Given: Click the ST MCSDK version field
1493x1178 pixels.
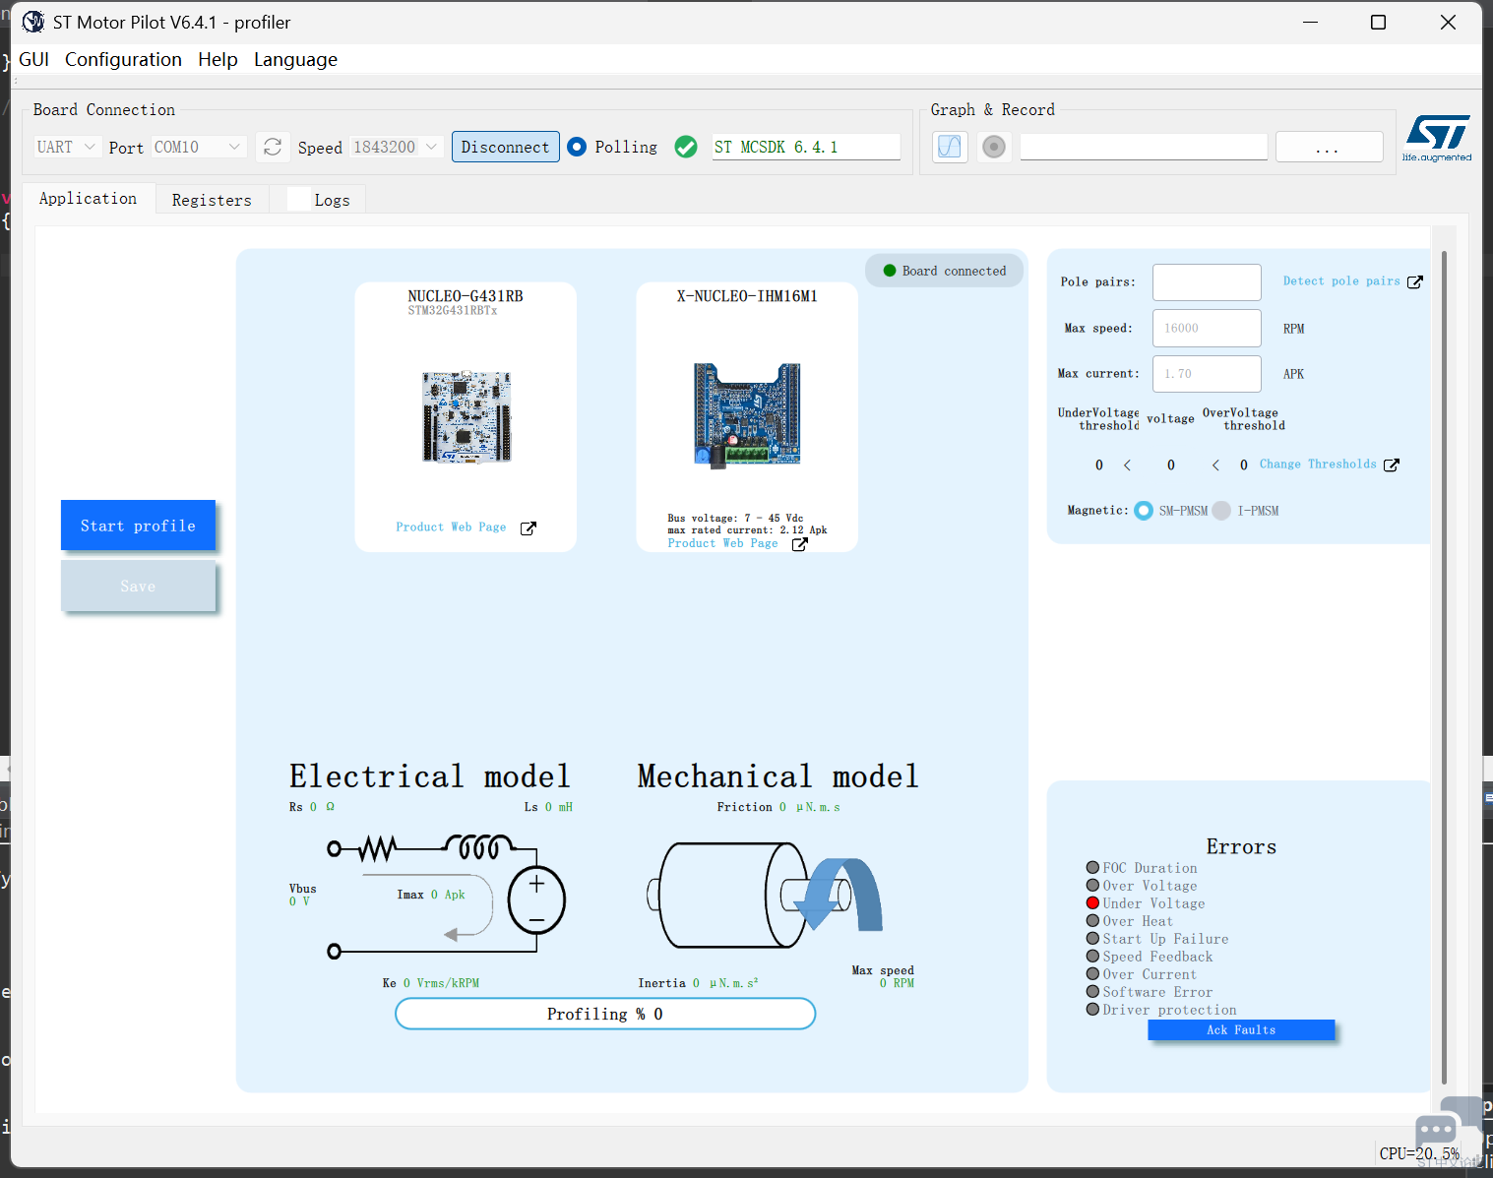Looking at the screenshot, I should tap(806, 147).
